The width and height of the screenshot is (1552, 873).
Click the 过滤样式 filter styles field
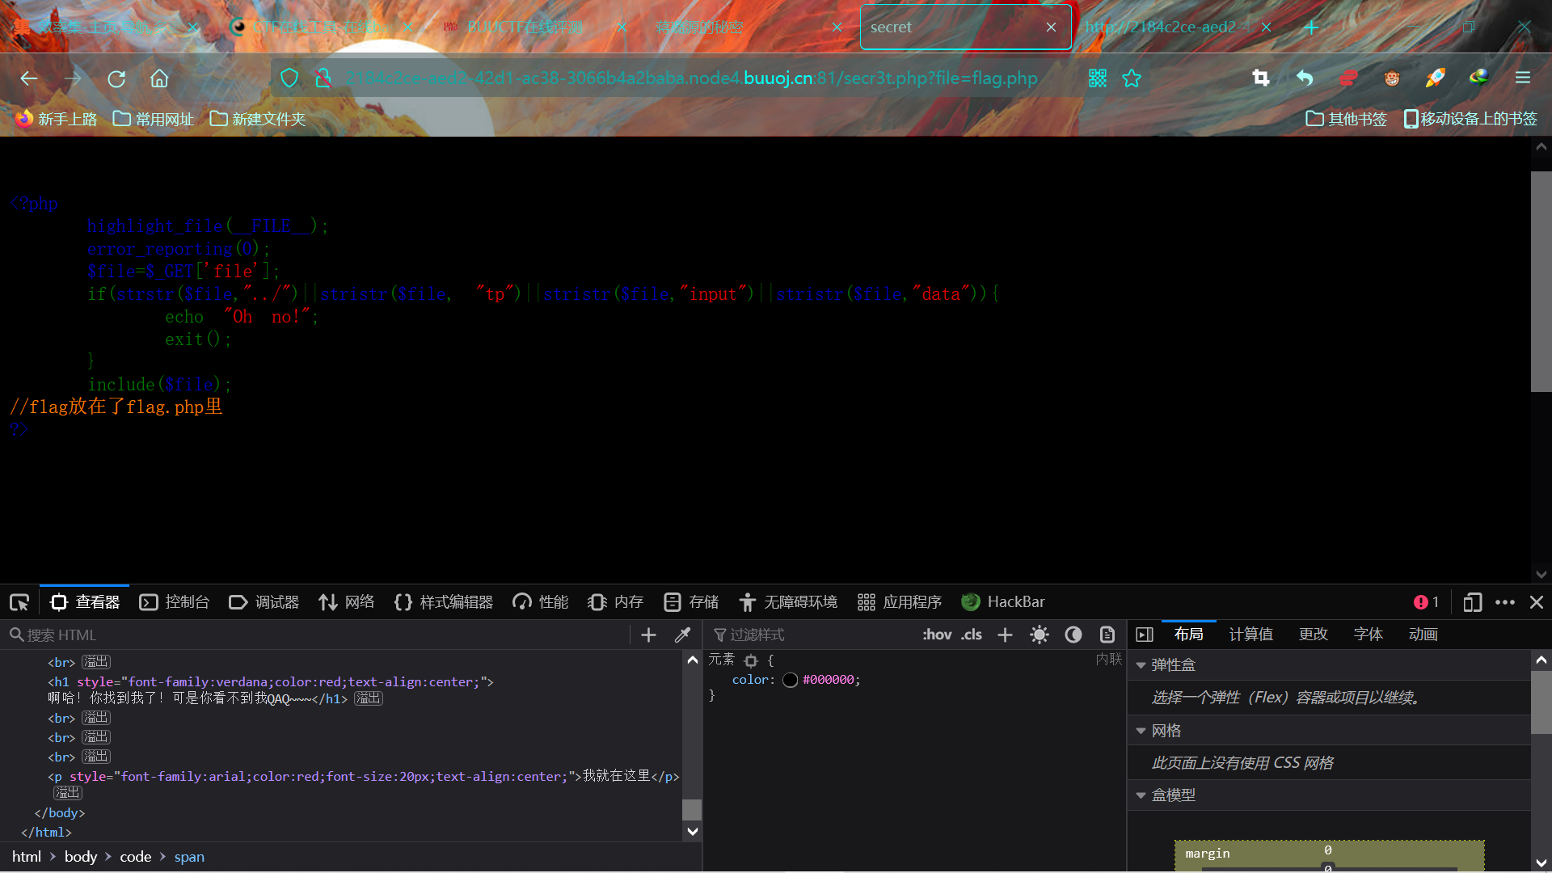pyautogui.click(x=812, y=635)
